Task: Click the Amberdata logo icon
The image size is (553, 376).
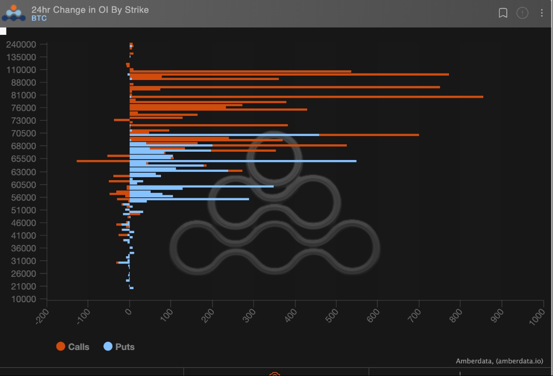Action: click(x=13, y=13)
